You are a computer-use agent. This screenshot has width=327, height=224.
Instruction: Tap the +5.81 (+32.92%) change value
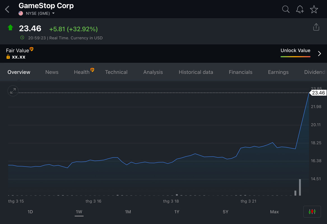(x=73, y=29)
